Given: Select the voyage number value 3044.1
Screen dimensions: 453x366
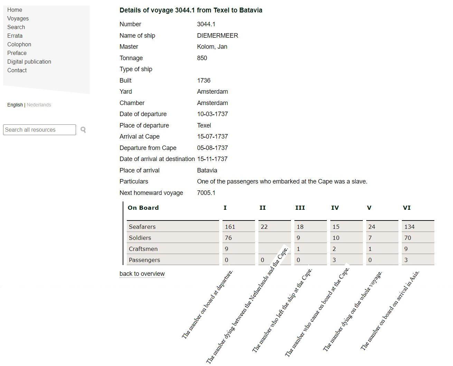Looking at the screenshot, I should [x=206, y=24].
